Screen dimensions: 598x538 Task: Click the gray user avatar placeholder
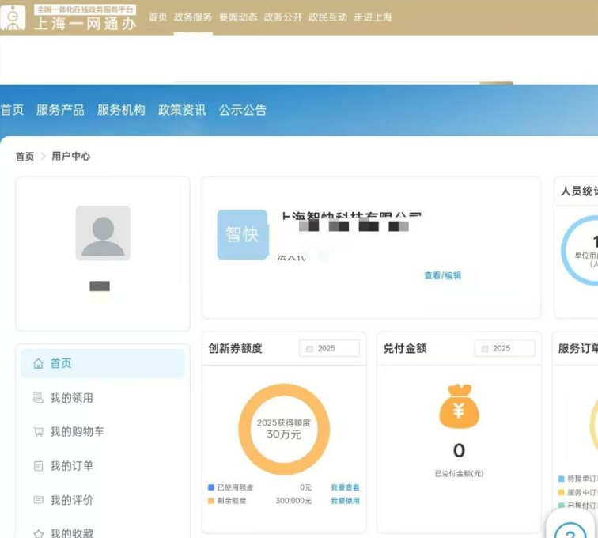[103, 233]
